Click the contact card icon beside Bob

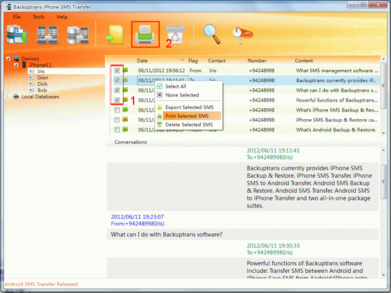tap(32, 91)
